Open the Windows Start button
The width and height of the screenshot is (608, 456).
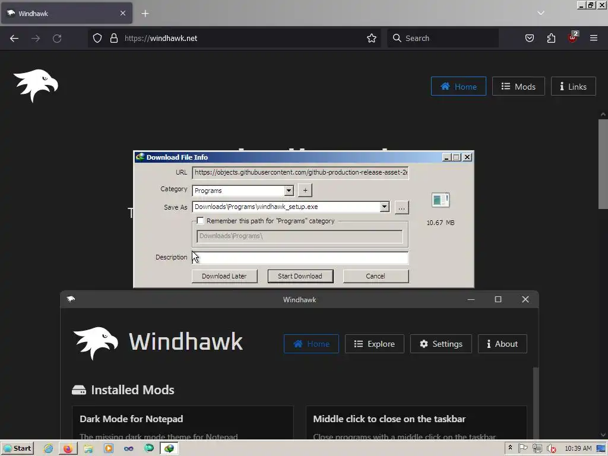click(x=17, y=448)
